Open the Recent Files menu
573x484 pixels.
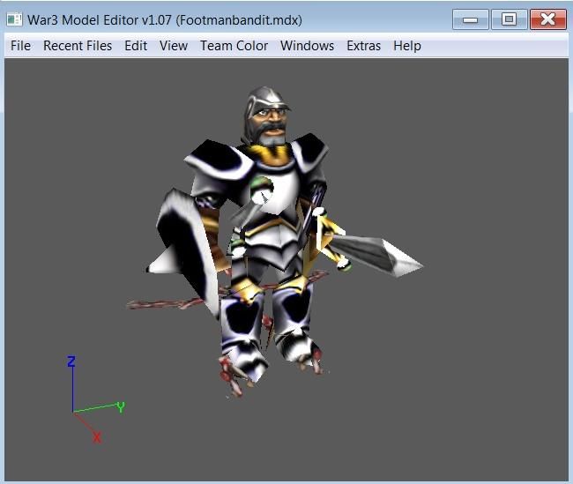(78, 46)
